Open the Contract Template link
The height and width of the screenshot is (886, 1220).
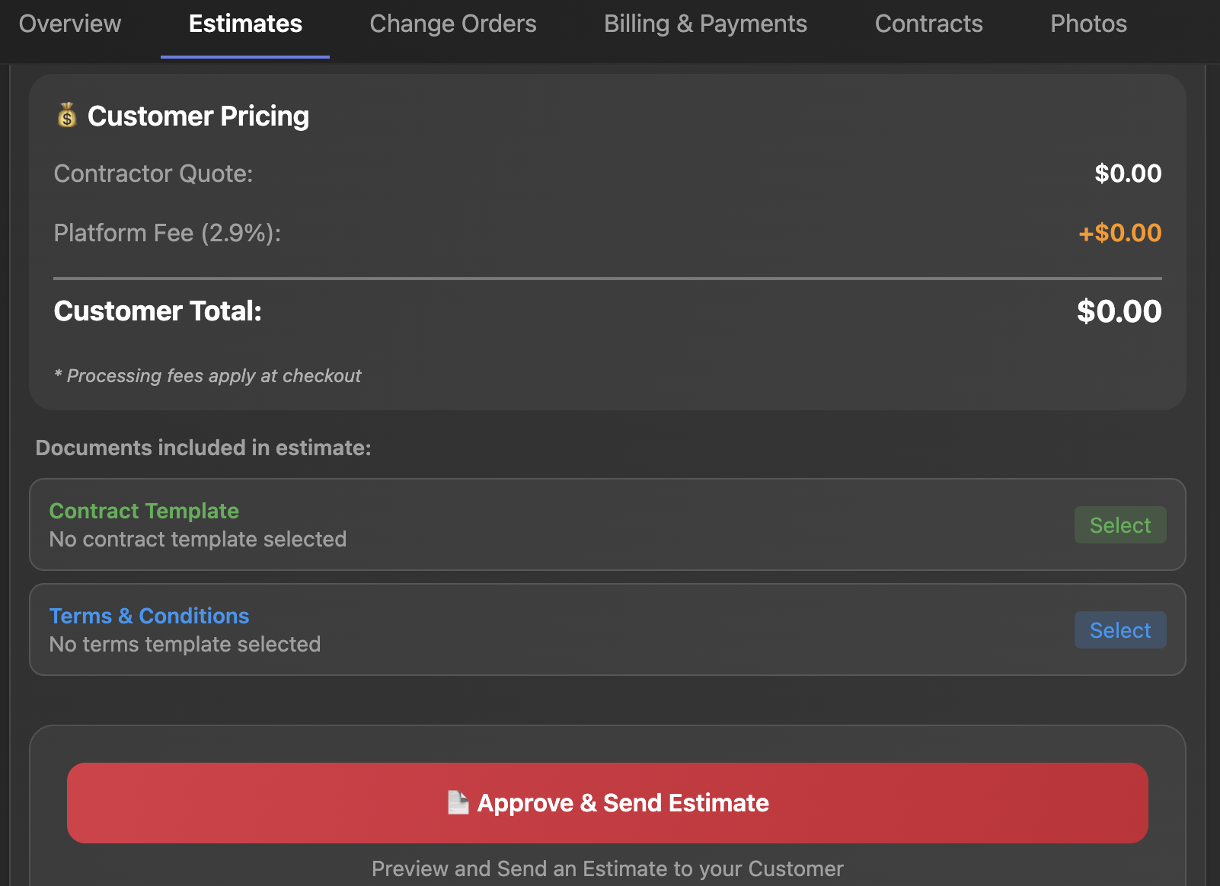(143, 511)
